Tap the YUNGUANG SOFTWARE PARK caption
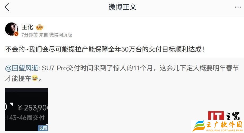The width and height of the screenshot is (244, 133). tap(224, 130)
